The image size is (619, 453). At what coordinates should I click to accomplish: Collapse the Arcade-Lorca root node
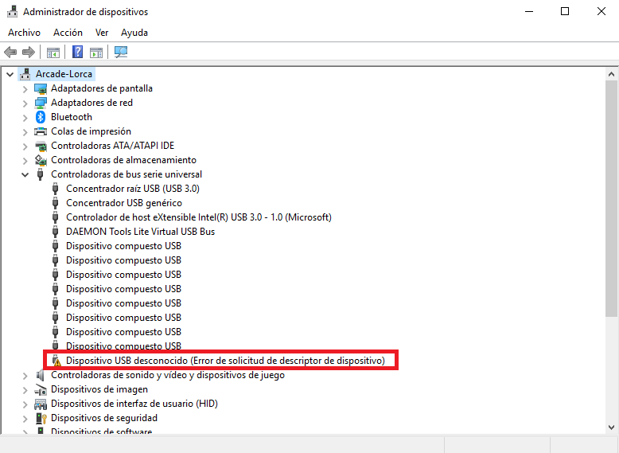[10, 74]
